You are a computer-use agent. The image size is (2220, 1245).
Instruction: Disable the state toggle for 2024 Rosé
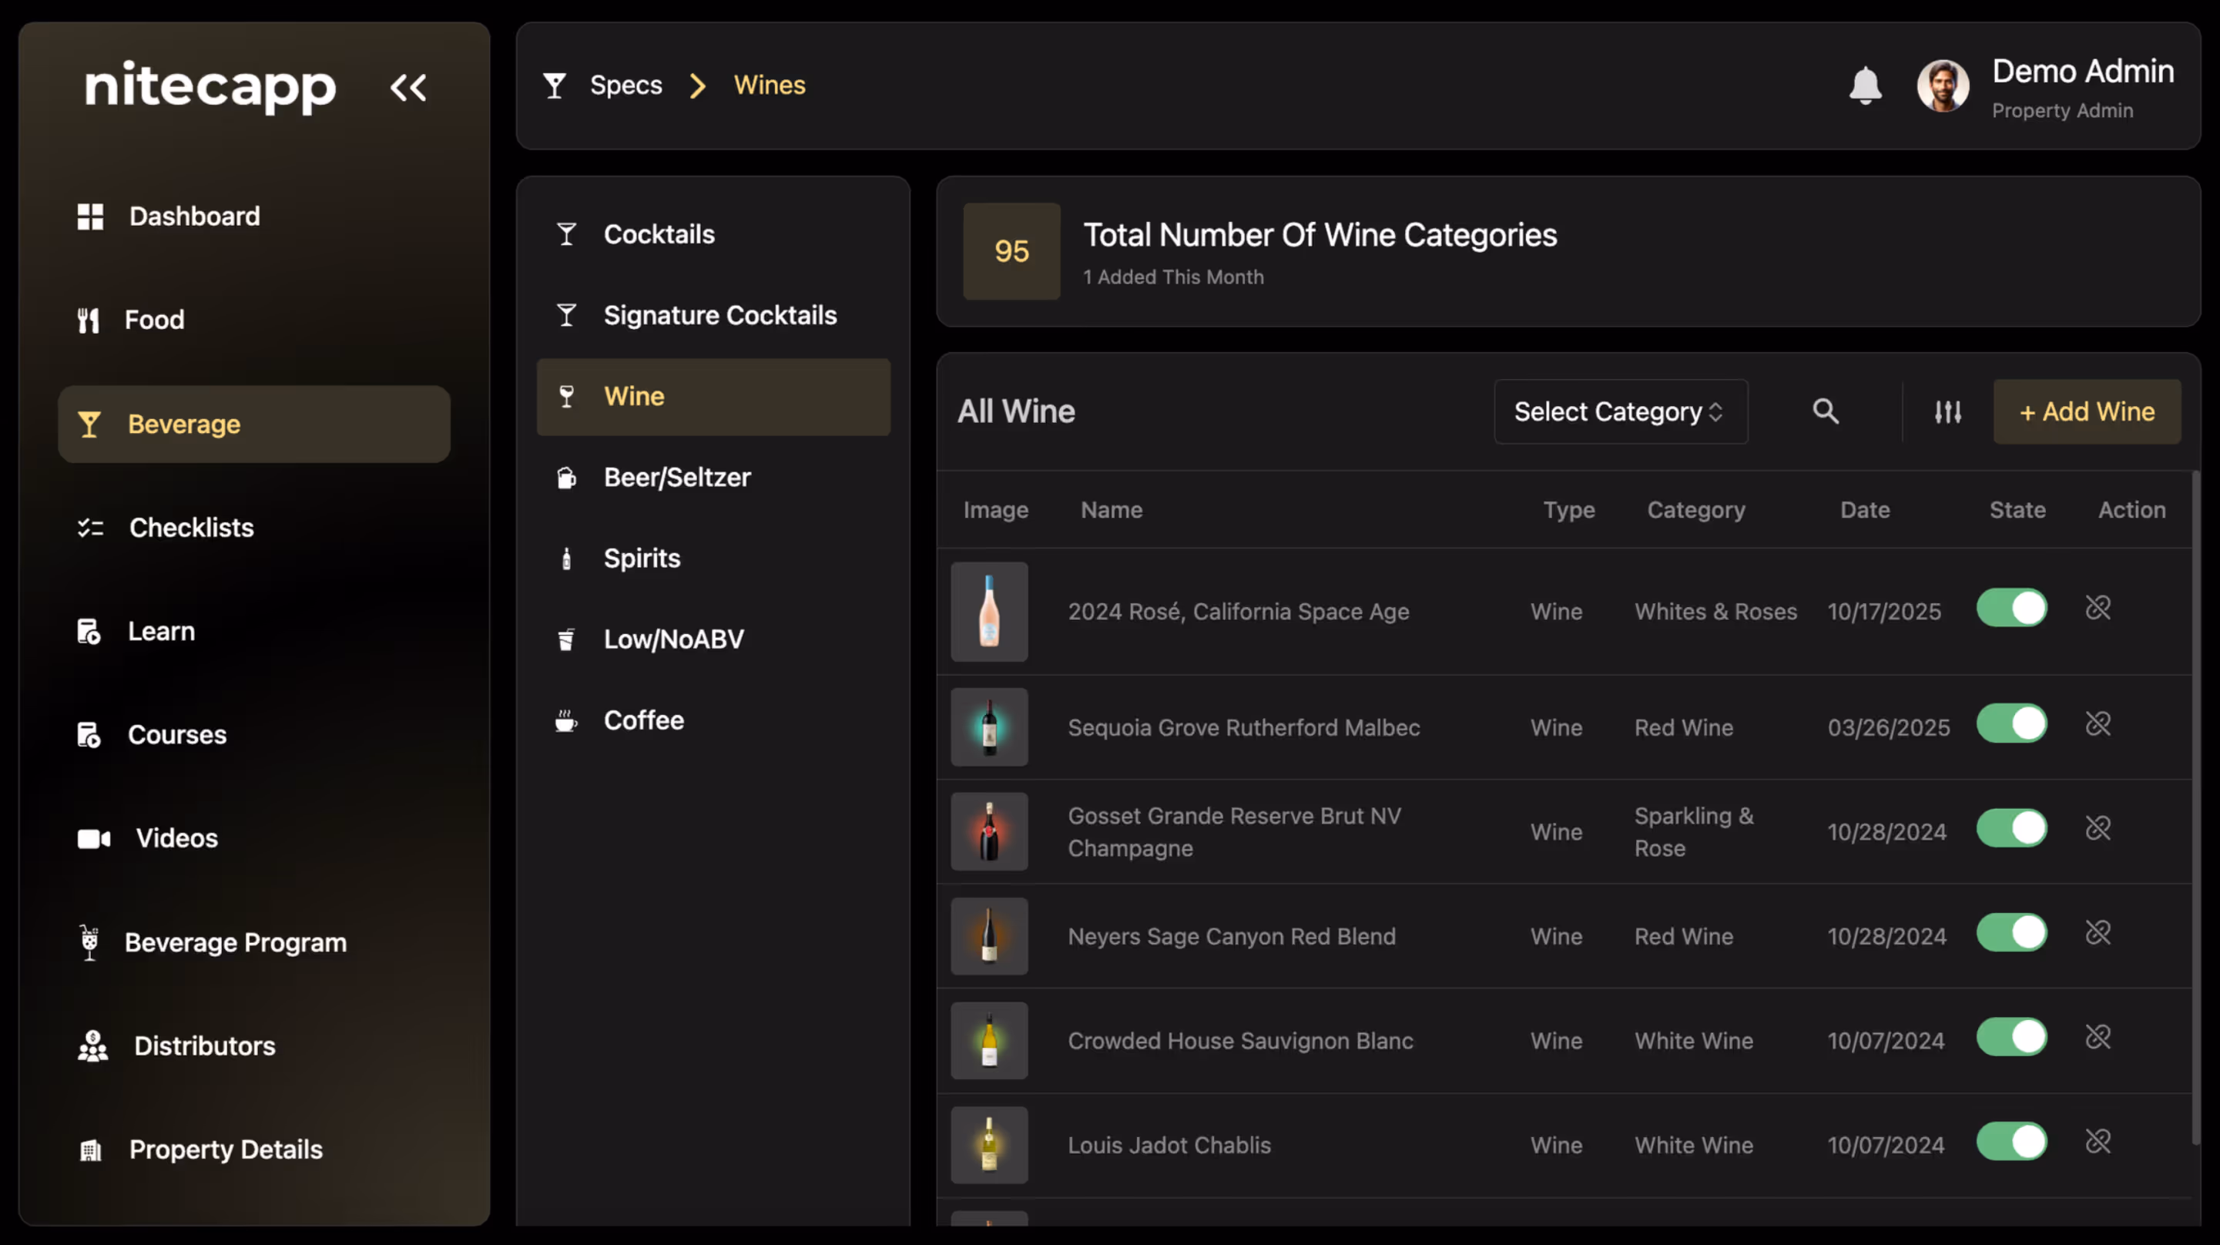(x=2011, y=607)
